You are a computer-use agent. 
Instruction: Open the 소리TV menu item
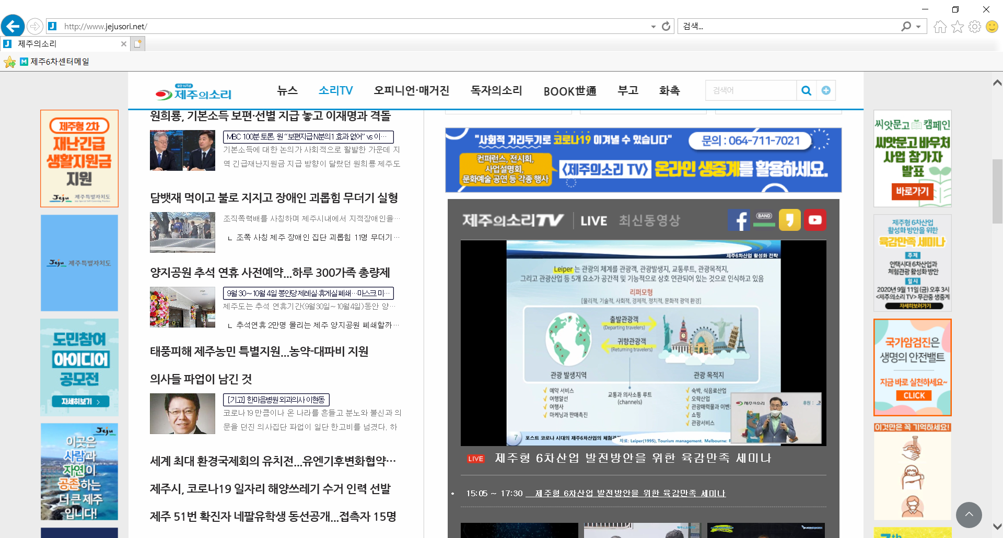(335, 90)
